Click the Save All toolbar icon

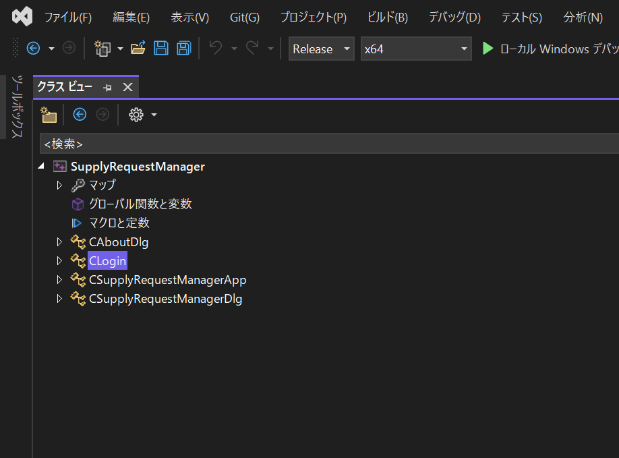point(183,49)
